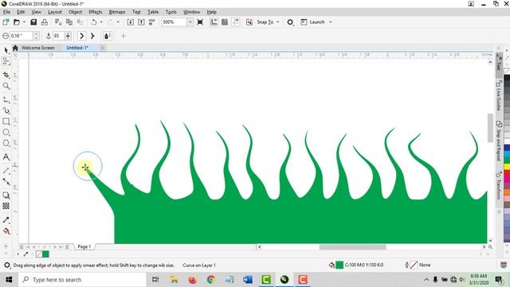Open Word from the taskbar
This screenshot has width=510, height=287.
pyautogui.click(x=248, y=280)
